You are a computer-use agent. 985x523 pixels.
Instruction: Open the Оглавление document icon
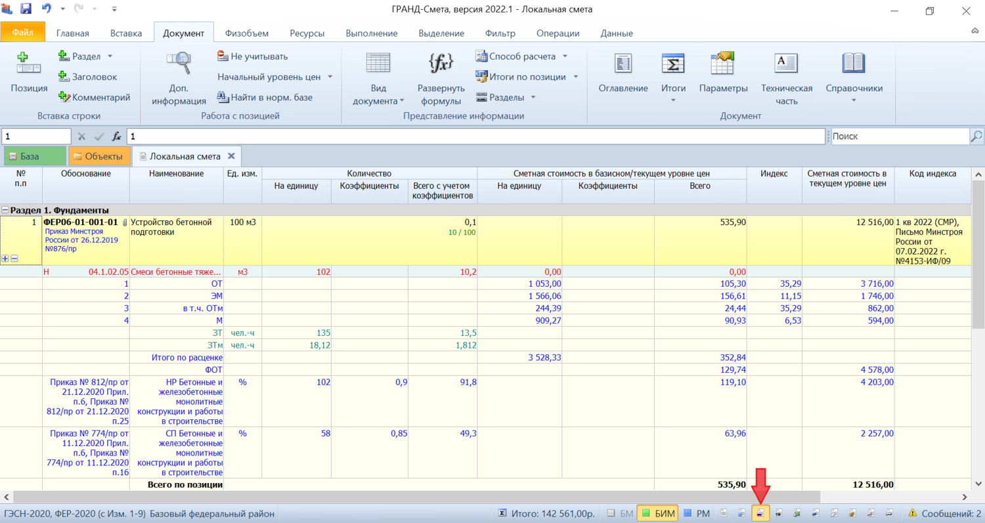pyautogui.click(x=623, y=64)
